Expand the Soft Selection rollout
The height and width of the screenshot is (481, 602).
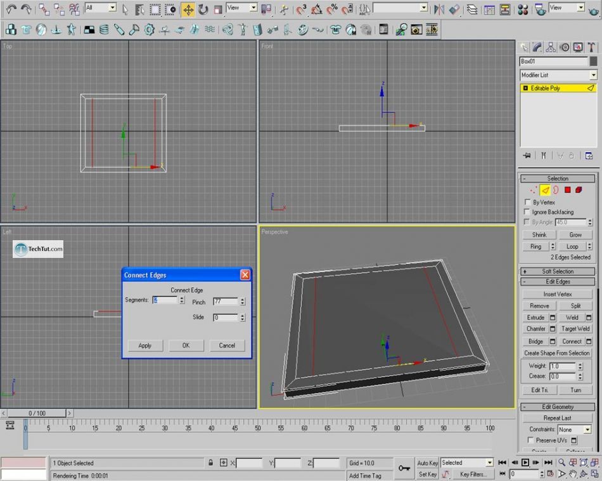pos(558,271)
